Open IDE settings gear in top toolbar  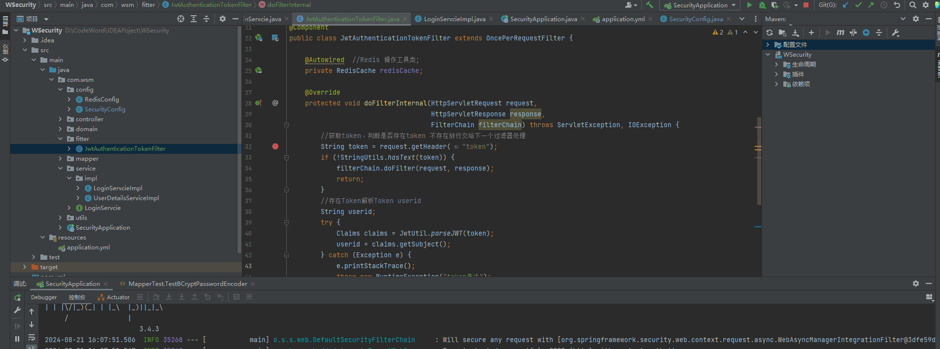(926, 5)
